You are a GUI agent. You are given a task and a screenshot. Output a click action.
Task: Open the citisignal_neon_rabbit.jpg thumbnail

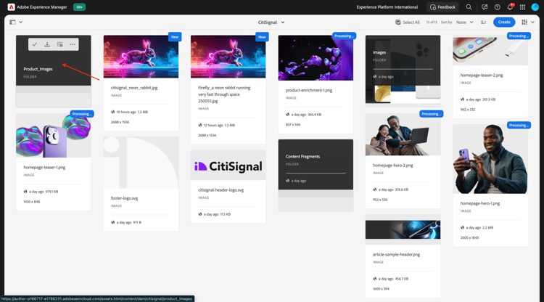(141, 56)
